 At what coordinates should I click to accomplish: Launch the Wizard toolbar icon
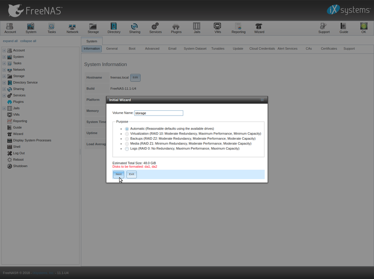pyautogui.click(x=259, y=28)
